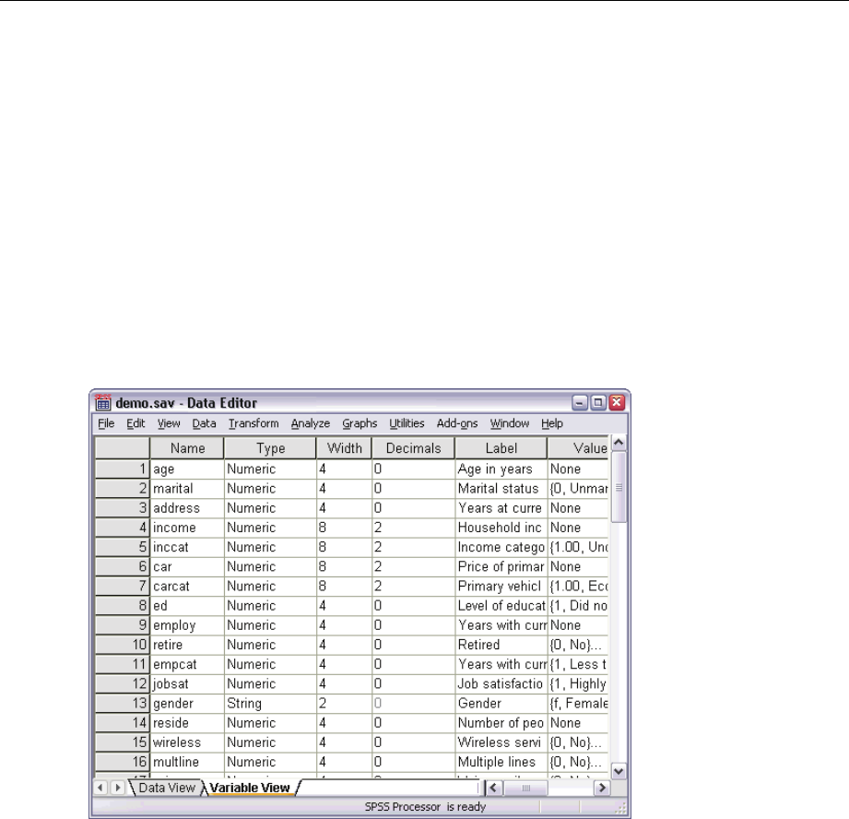This screenshot has height=819, width=849.
Task: Click the Type column header
Action: coord(270,448)
